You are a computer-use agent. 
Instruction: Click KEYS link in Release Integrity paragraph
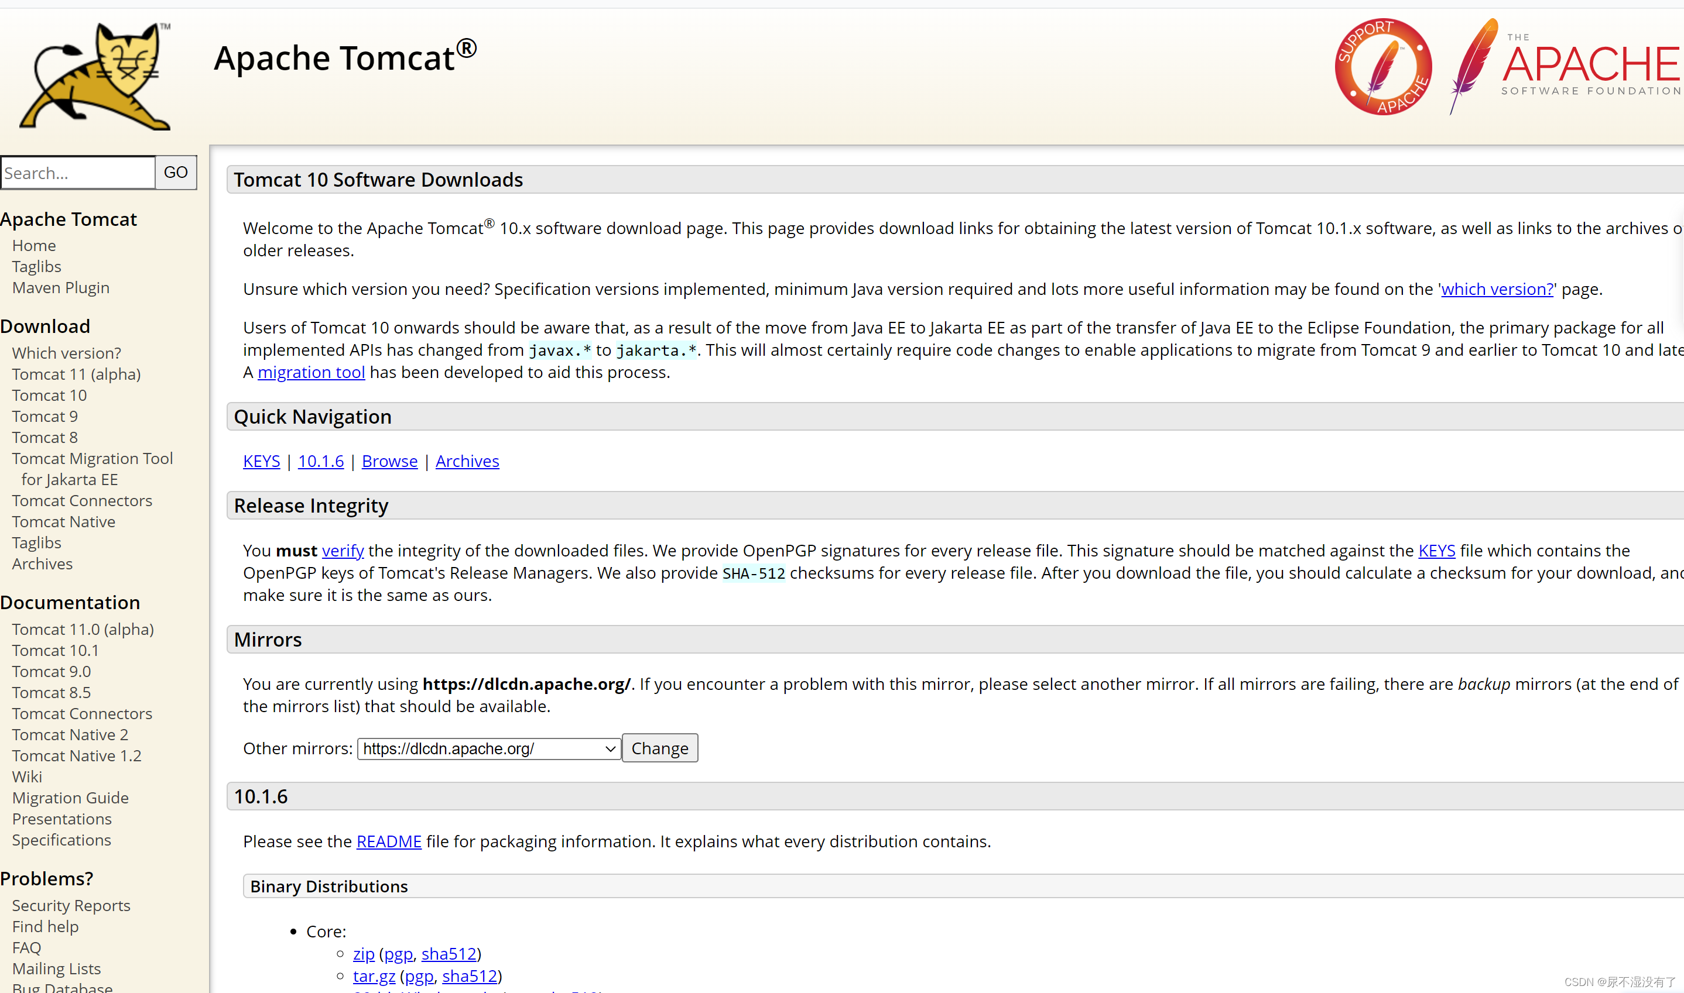tap(1437, 551)
